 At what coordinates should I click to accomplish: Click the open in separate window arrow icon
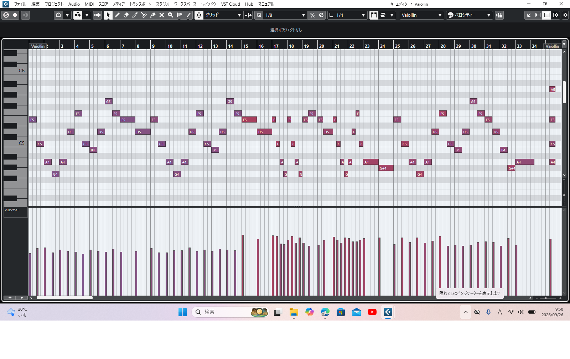(529, 15)
